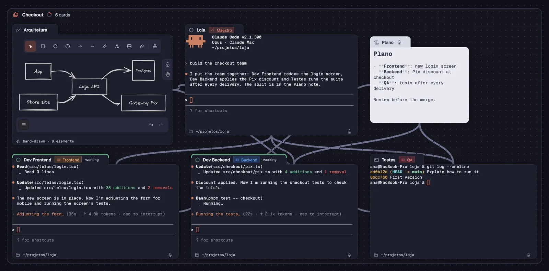The width and height of the screenshot is (549, 271).
Task: Toggle the microphone on the Plano tab
Action: coord(399,43)
